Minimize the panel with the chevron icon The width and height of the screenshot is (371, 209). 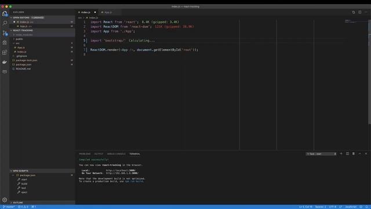359,154
